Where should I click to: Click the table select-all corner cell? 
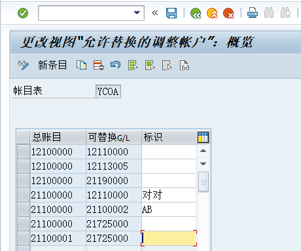[x=24, y=138]
